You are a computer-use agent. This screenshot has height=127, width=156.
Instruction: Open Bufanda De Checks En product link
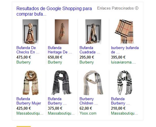click(28, 50)
